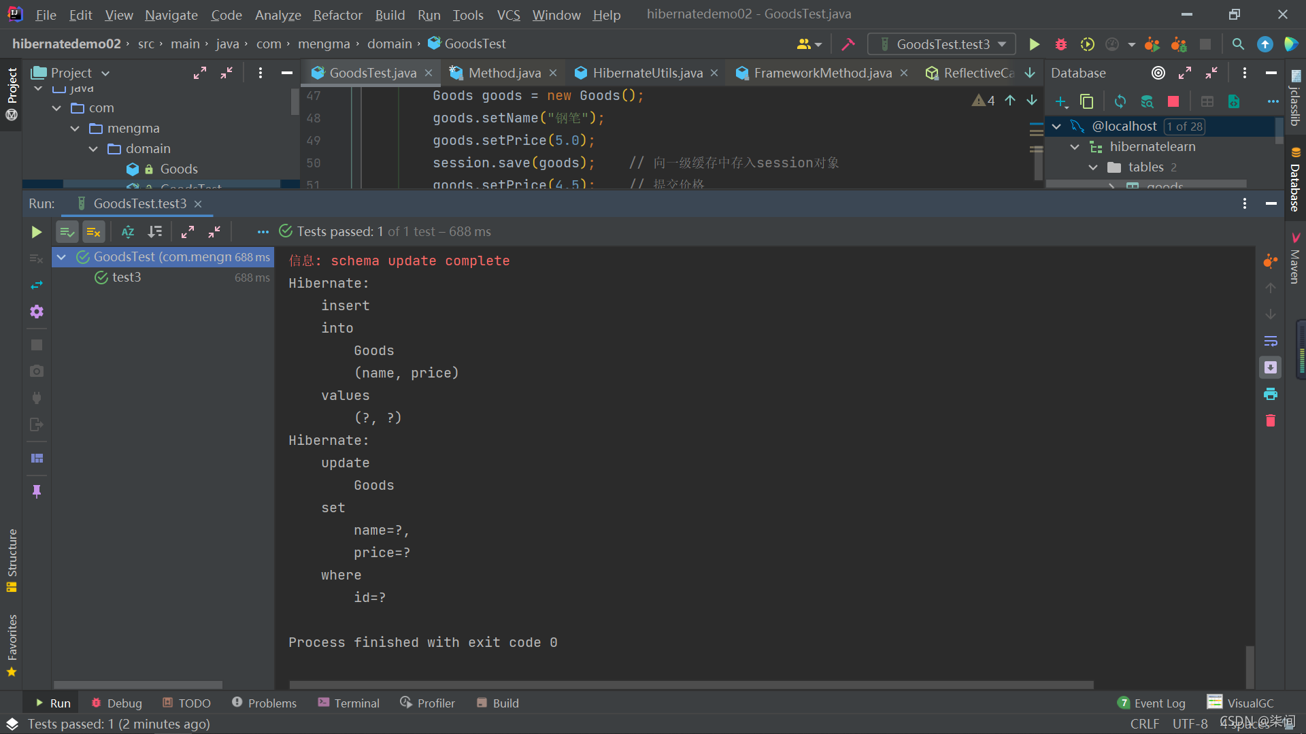The image size is (1306, 734).
Task: Select Goods class in Project tree
Action: (x=179, y=169)
